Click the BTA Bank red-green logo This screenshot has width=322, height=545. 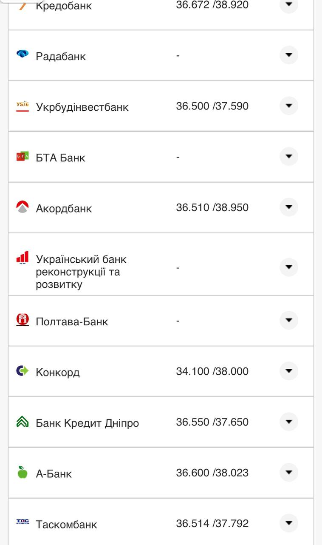(23, 157)
